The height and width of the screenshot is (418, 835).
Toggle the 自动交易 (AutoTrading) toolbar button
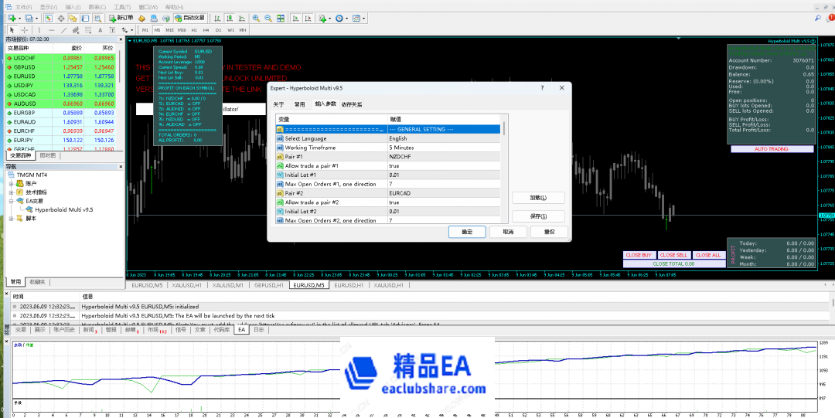(190, 18)
